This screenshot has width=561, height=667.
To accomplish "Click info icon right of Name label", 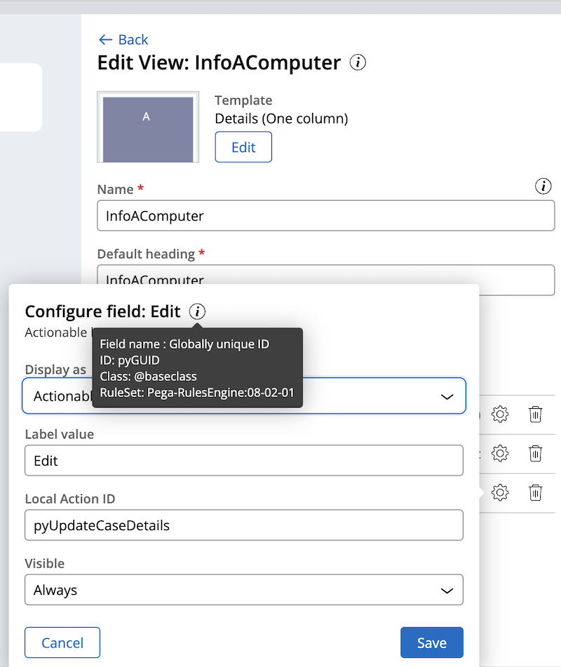I will click(x=543, y=186).
